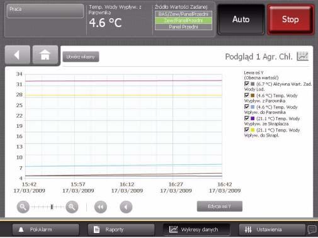Click gray swatch of Aktywna Wart. Zad.
The height and width of the screenshot is (238, 318).
tap(253, 84)
